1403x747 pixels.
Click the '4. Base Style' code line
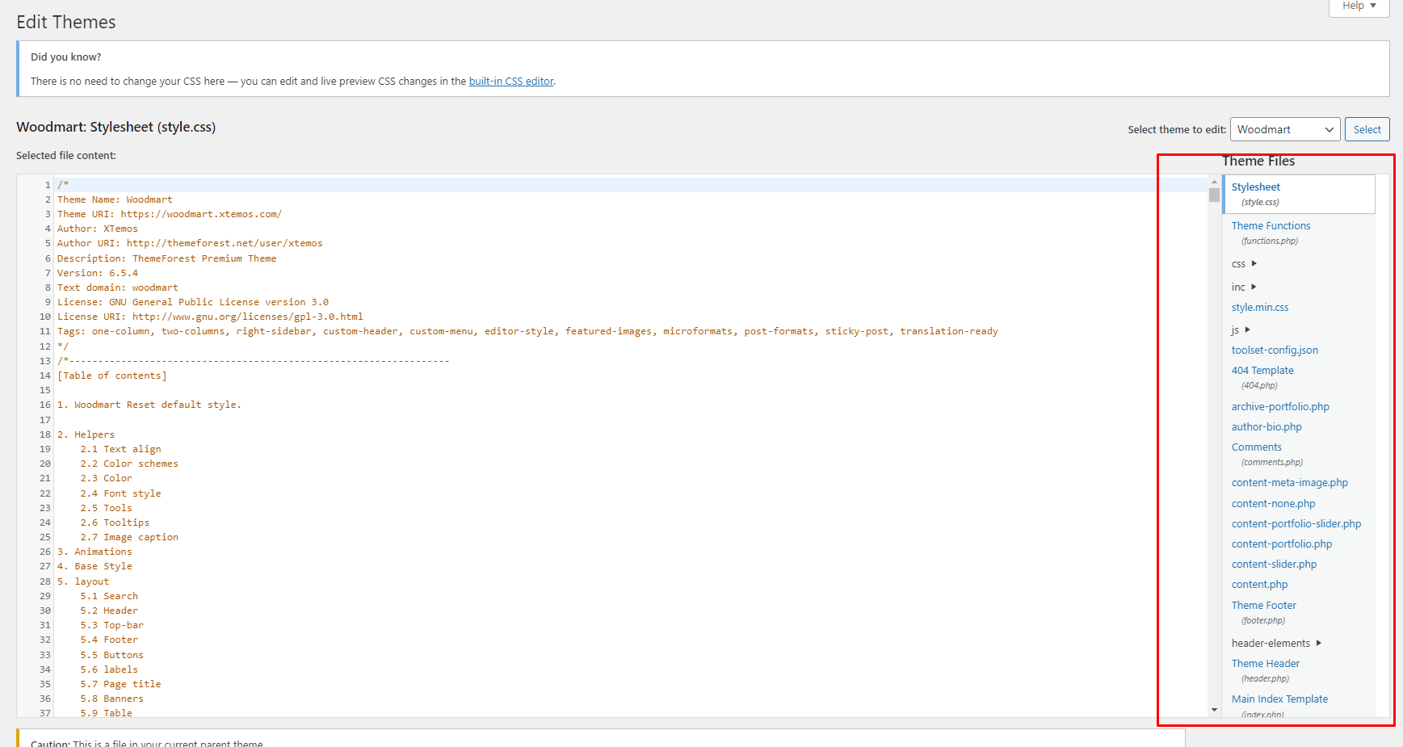(95, 566)
